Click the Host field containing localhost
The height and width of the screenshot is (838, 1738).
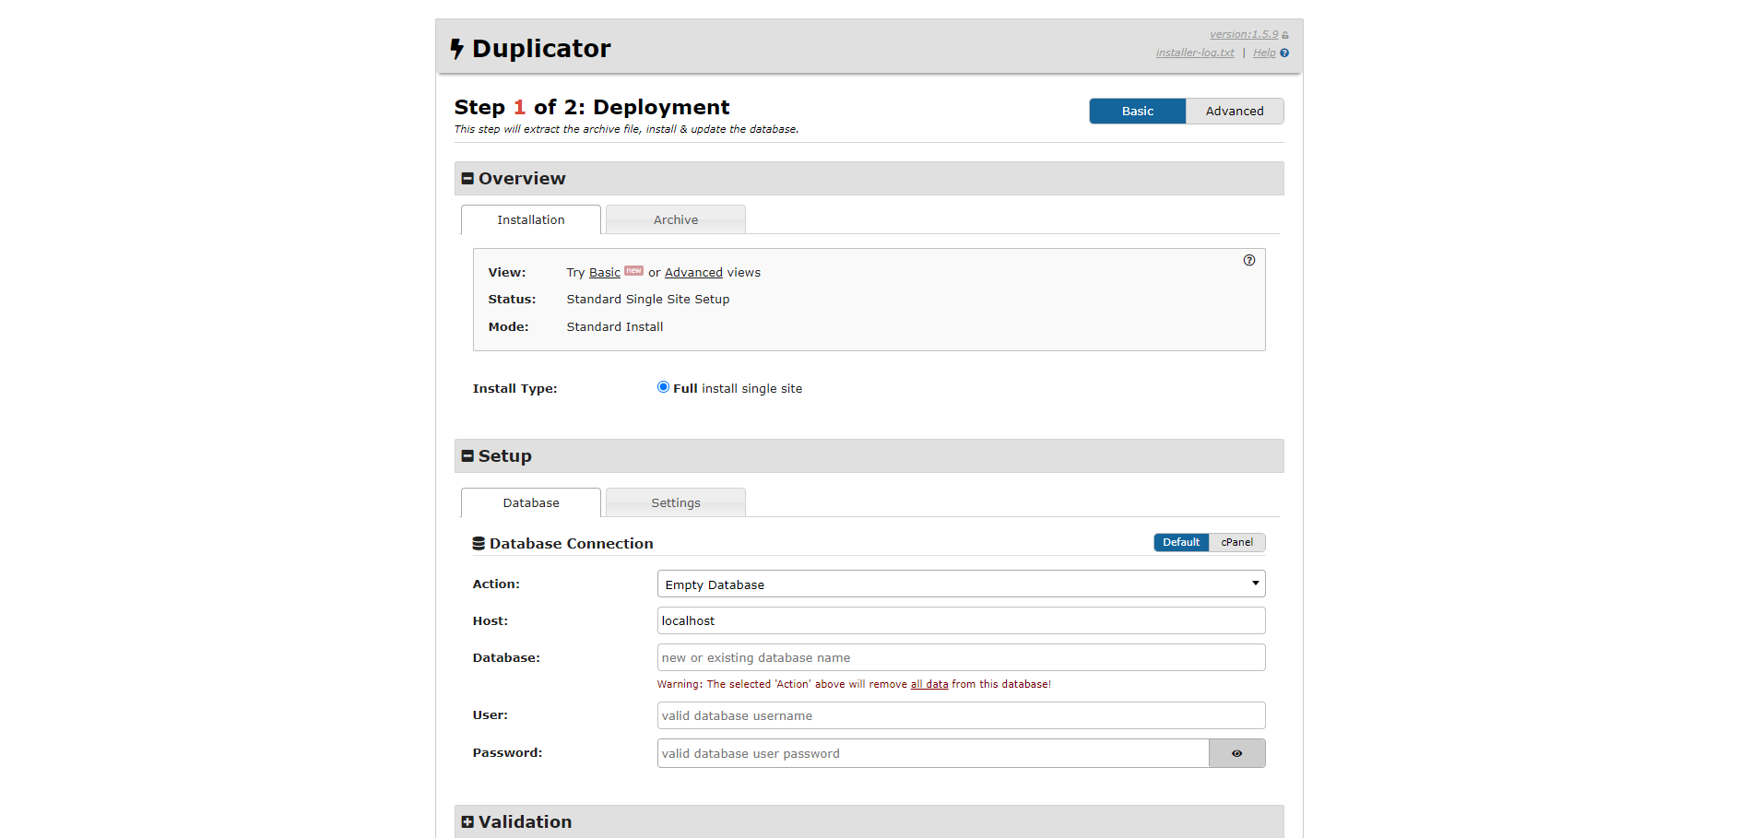click(961, 620)
